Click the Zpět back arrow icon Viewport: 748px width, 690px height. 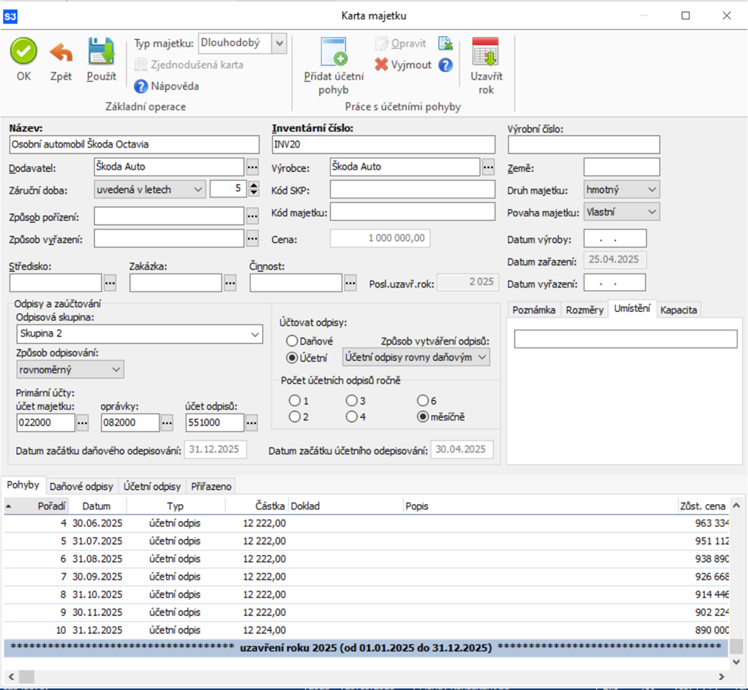point(61,52)
